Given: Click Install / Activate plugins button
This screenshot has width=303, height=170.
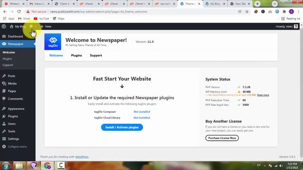Looking at the screenshot, I should coord(122,127).
